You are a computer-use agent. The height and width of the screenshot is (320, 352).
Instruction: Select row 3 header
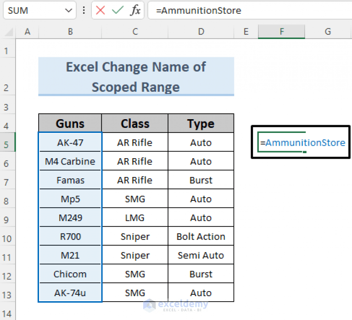click(x=7, y=105)
